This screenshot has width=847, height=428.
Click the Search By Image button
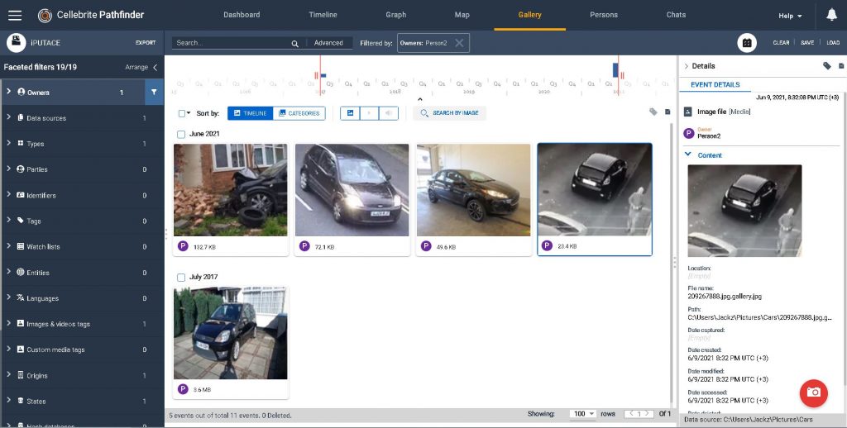tap(449, 113)
